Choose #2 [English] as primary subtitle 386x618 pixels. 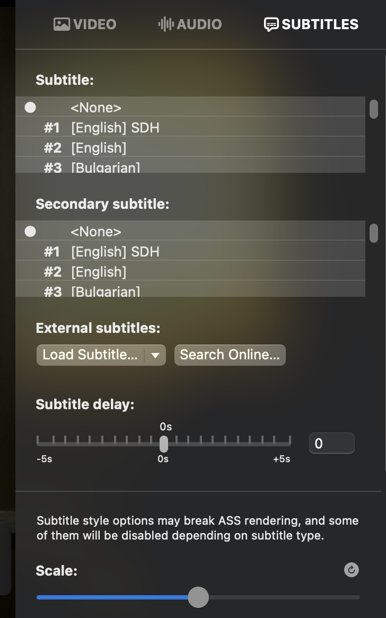(x=190, y=147)
